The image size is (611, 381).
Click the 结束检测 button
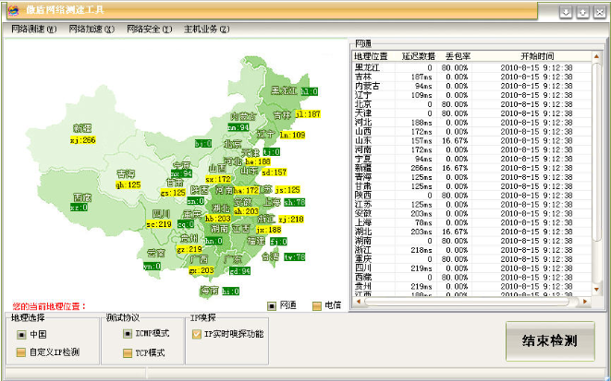(550, 341)
